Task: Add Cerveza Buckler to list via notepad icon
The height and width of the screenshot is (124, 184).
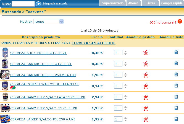Action: [x=176, y=53]
